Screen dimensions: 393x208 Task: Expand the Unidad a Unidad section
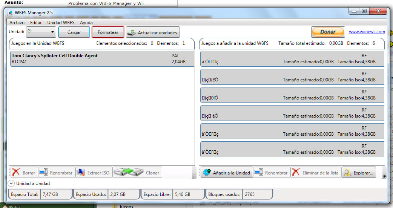[x=11, y=183]
